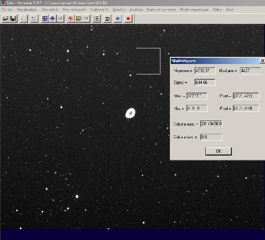Screen dimensions: 265x240
Task: Click the undo arrow toolbar icon
Action: point(24,18)
